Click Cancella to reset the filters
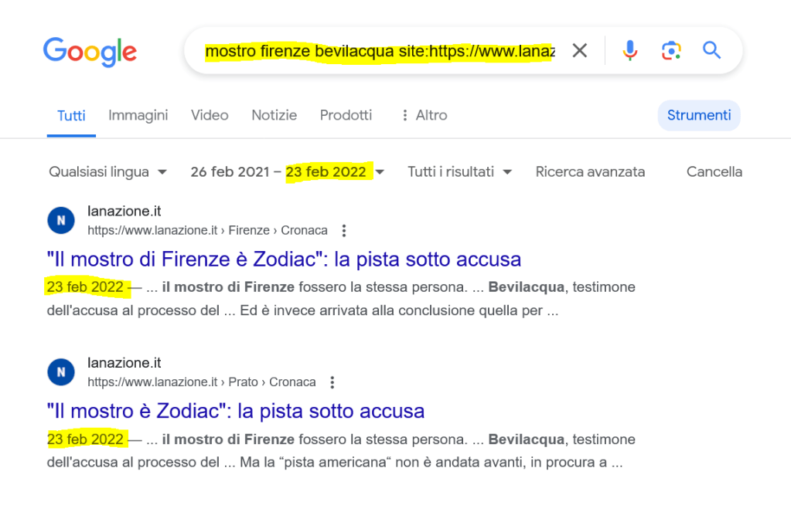The image size is (791, 529). (x=714, y=171)
